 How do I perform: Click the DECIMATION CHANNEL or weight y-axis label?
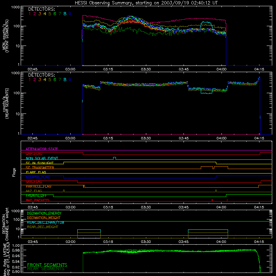point(5,224)
